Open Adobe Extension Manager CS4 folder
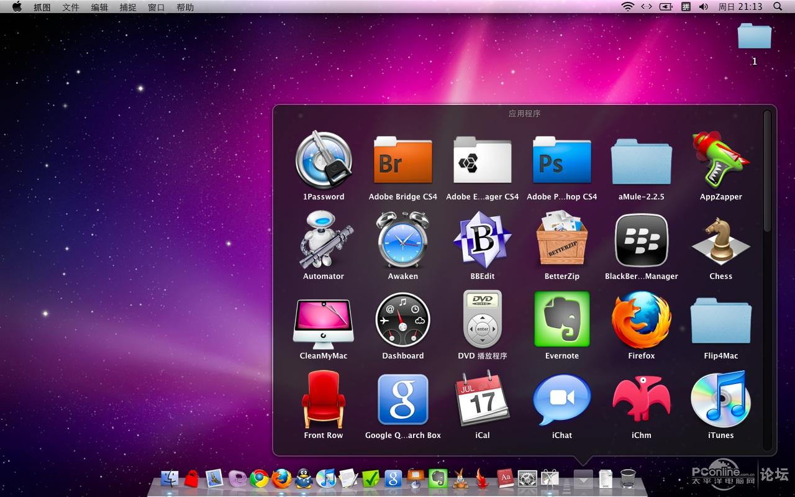This screenshot has height=497, width=795. tap(483, 160)
